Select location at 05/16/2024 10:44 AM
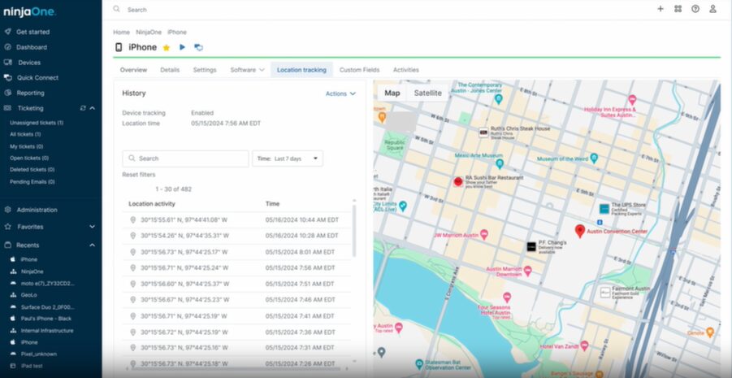 click(237, 219)
